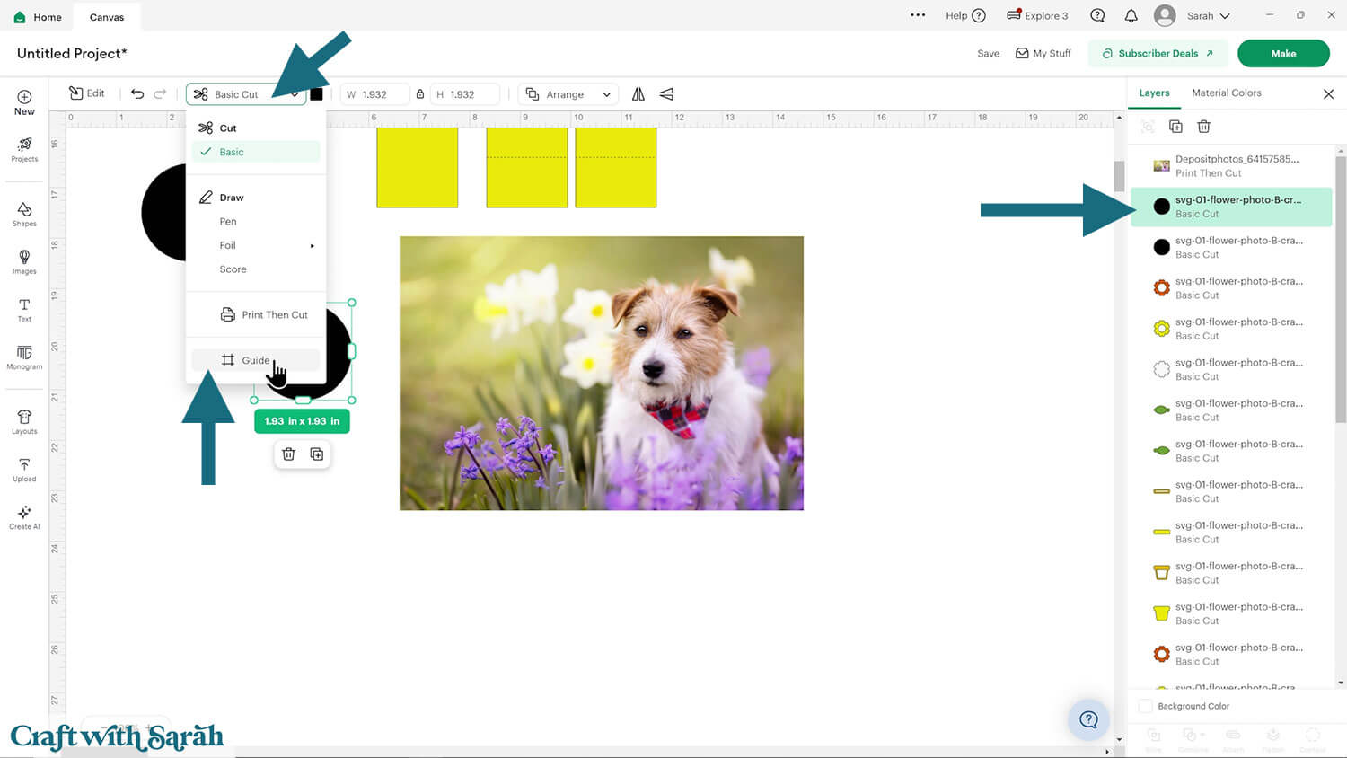The height and width of the screenshot is (758, 1347).
Task: Click the Edit button
Action: click(87, 93)
